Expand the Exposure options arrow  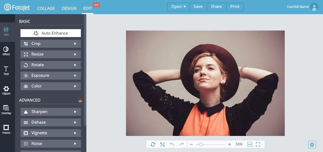click(75, 75)
